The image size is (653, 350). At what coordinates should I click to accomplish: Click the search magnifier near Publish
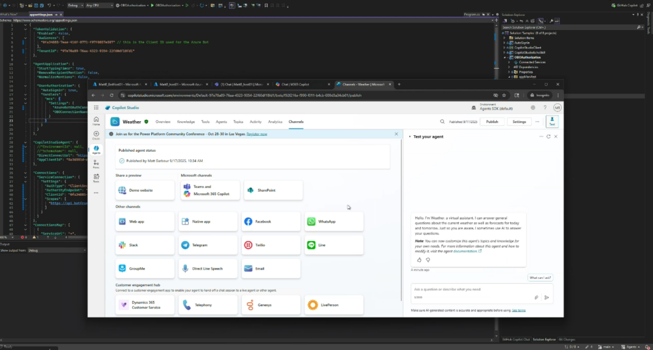tap(443, 122)
